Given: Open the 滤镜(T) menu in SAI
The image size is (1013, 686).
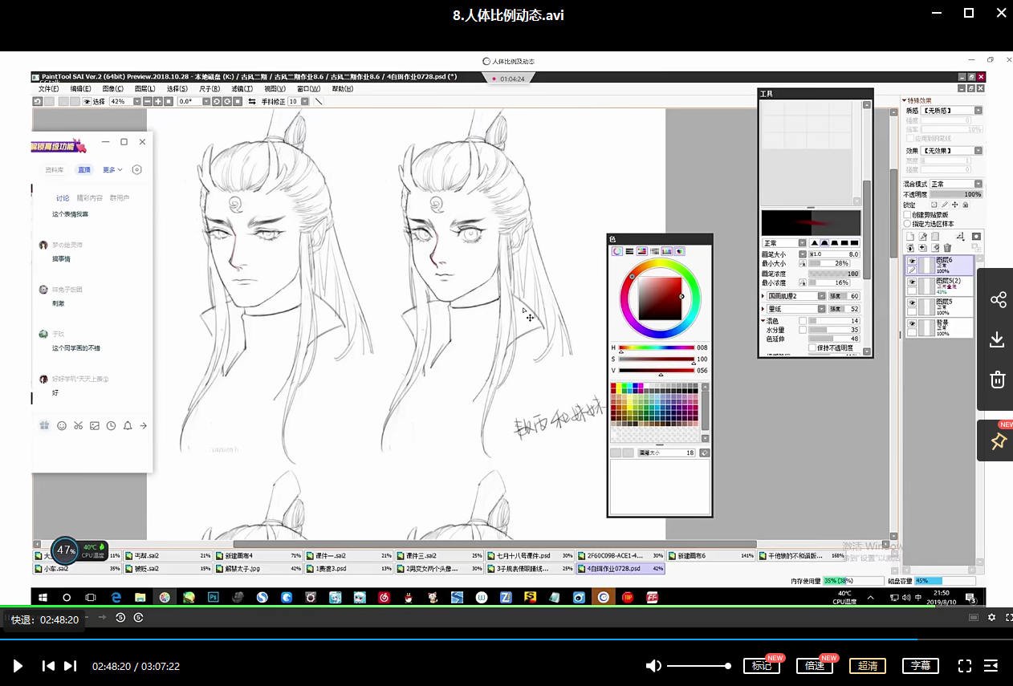Looking at the screenshot, I should (x=242, y=89).
